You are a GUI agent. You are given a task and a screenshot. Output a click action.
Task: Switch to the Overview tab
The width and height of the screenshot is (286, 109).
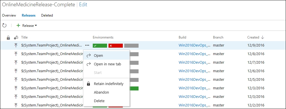pos(9,15)
